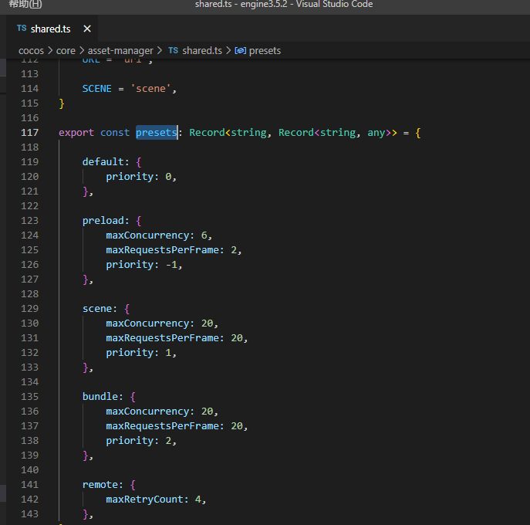
Task: Open the asset-manager breadcrumb folder
Action: point(120,50)
